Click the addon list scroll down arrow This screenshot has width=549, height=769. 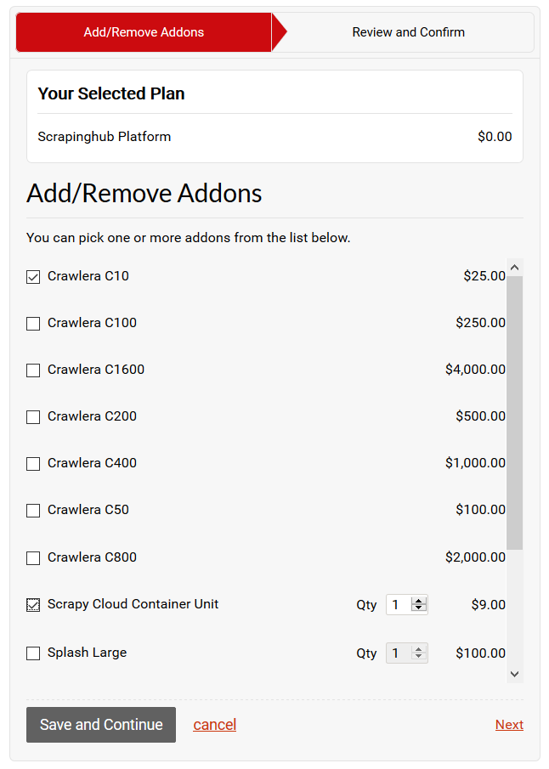click(x=515, y=674)
